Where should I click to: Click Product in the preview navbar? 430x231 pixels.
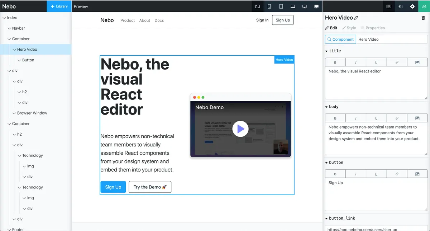[128, 20]
